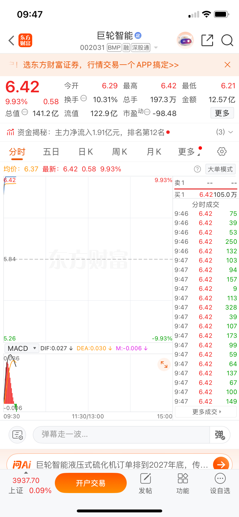Tap the danmaku settings icon
Image resolution: width=239 pixels, height=517 pixels.
18,435
